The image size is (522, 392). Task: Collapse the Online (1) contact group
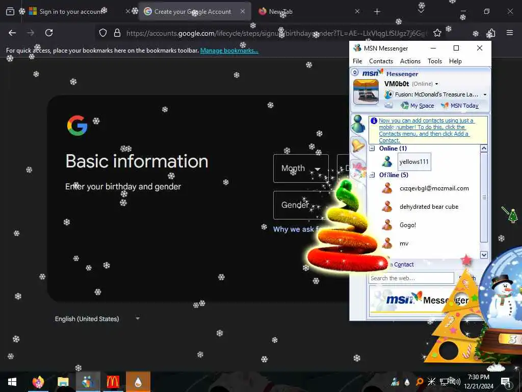coord(372,149)
